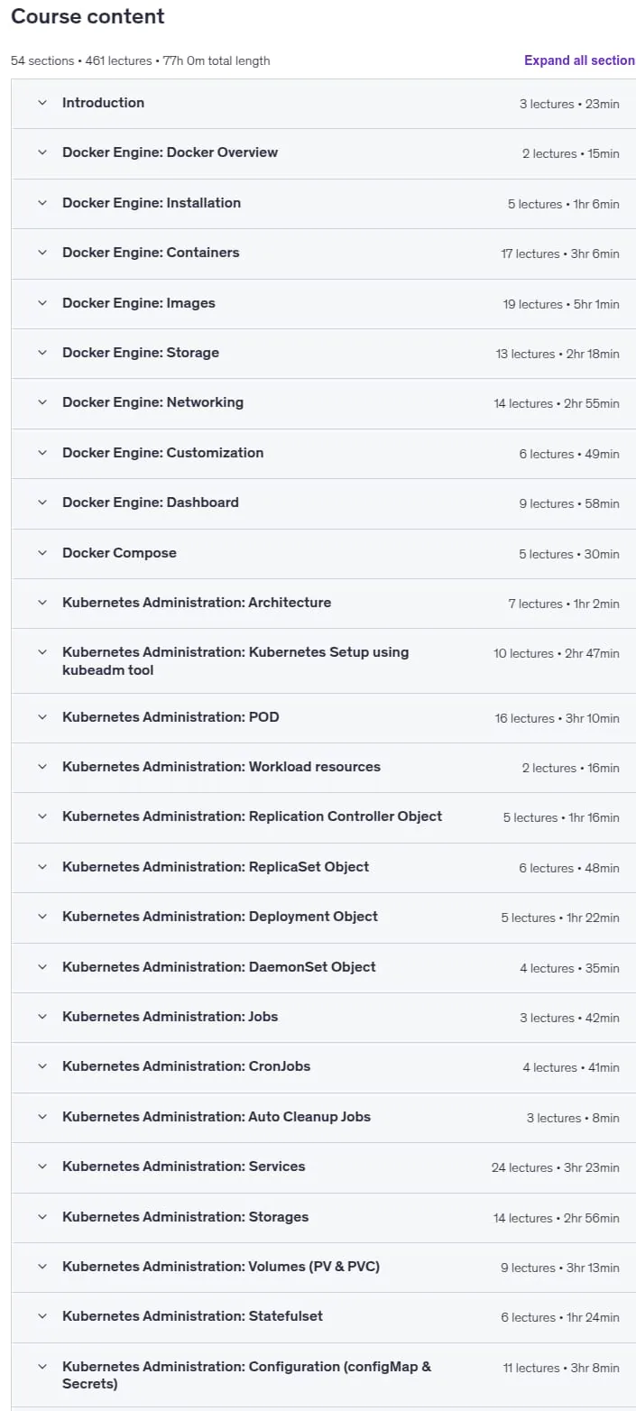Screen dimensions: 636x1411
Task: Click chevron for Kubernetes Administration: POD
Action: (x=41, y=717)
